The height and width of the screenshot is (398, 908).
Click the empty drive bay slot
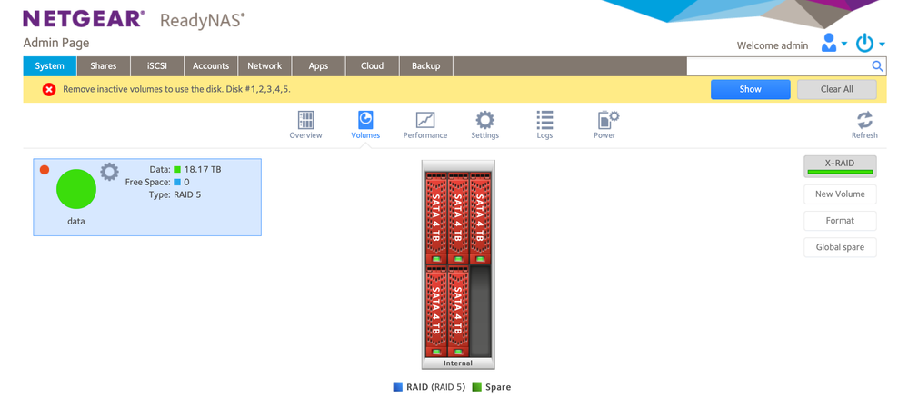480,311
